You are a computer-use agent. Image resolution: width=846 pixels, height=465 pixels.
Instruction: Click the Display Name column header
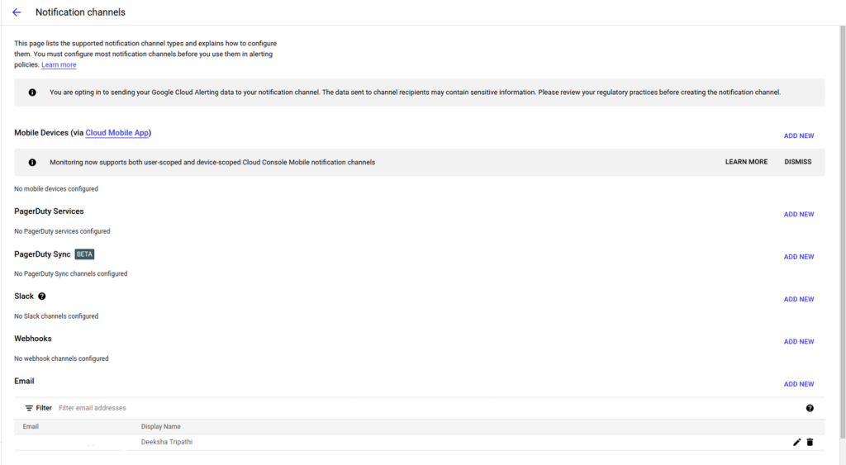pos(161,427)
